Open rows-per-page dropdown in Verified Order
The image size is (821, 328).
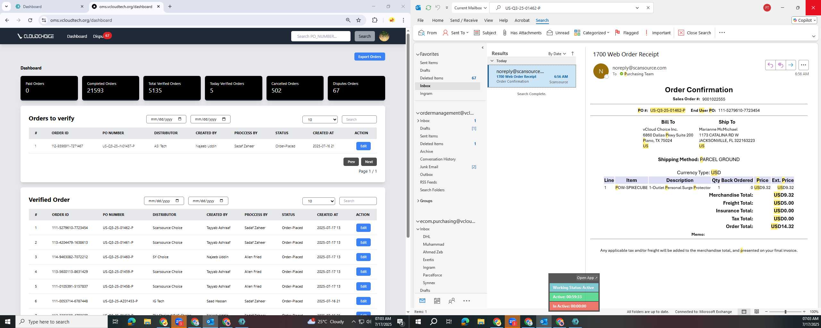click(318, 201)
